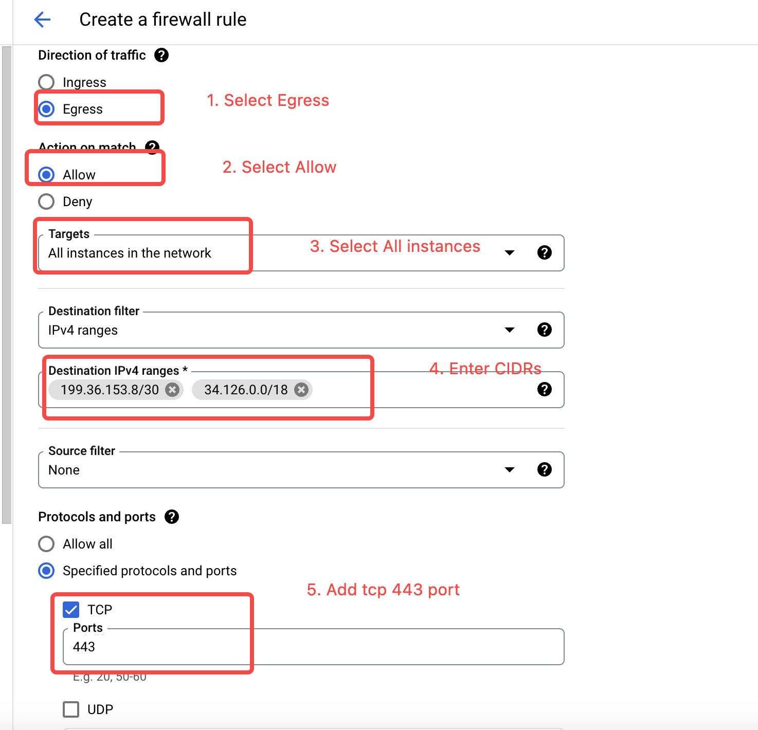Check the UDP checkbox
The width and height of the screenshot is (758, 730).
click(71, 709)
